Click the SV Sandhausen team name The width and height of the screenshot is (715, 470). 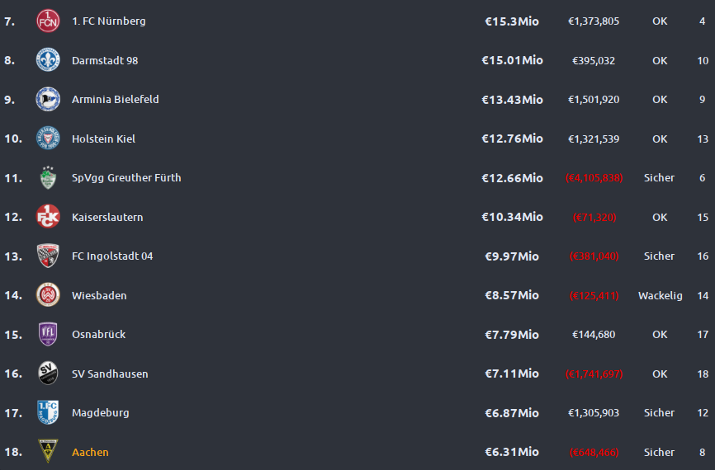tap(110, 374)
